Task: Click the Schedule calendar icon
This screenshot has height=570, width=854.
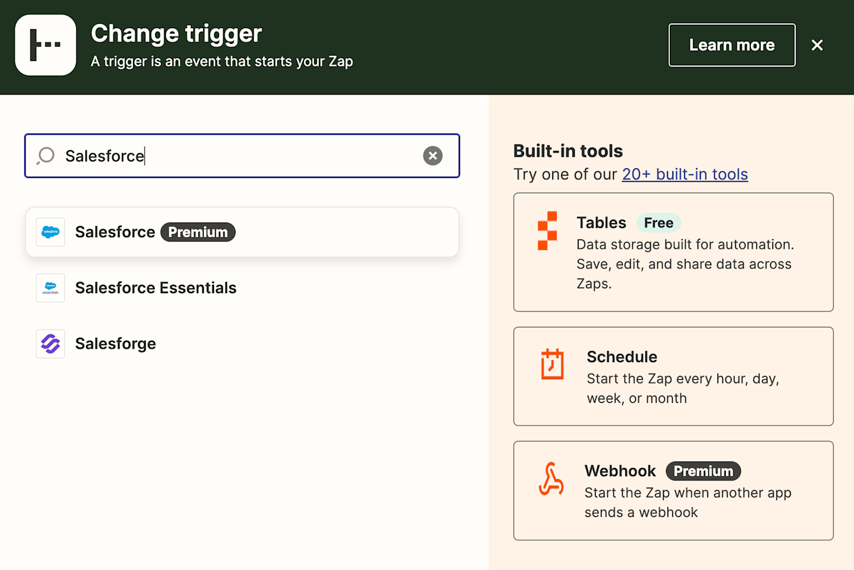Action: pos(552,364)
